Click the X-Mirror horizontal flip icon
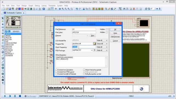176x99 pixels. (x=157, y=9)
